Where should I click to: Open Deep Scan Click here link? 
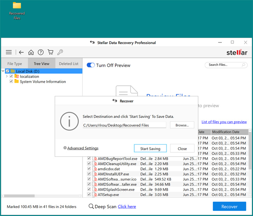point(127,207)
